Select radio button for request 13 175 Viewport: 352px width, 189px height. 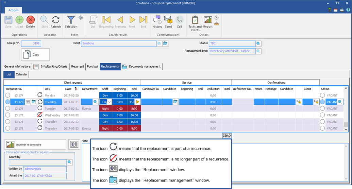pyautogui.click(x=7, y=102)
